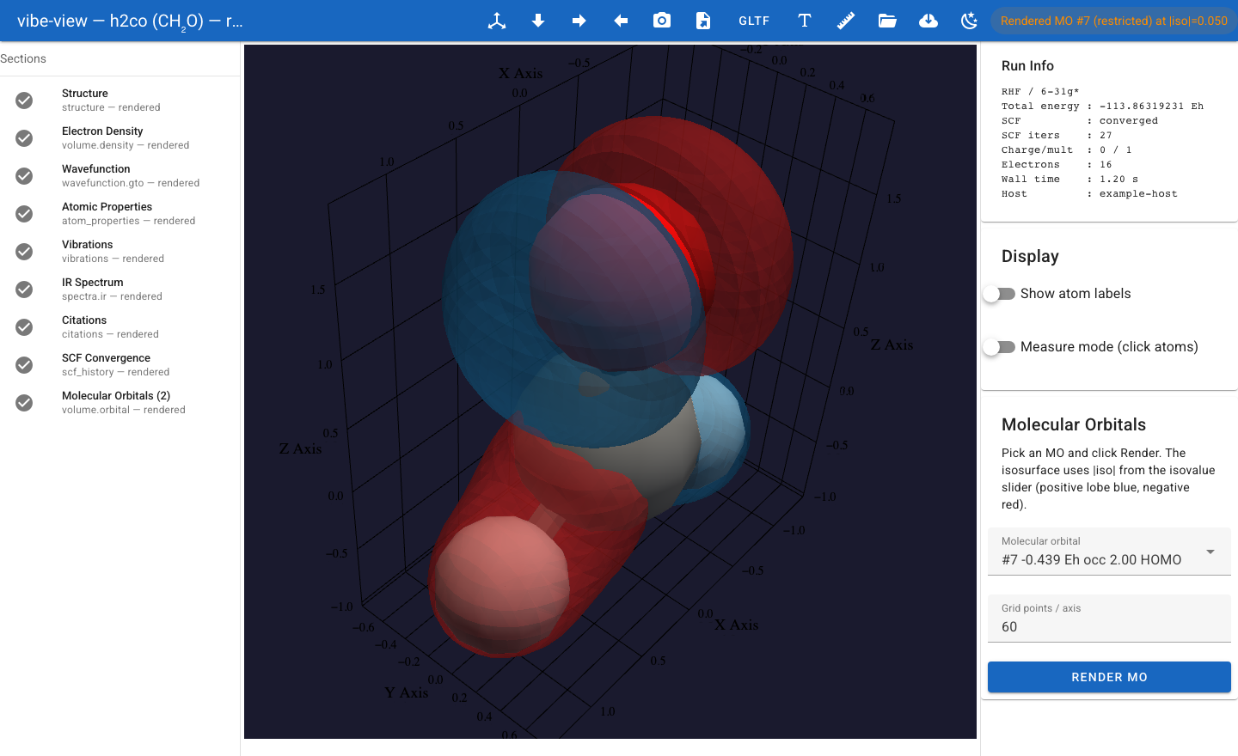
Task: Open the IR Spectrum section
Action: [x=120, y=290]
